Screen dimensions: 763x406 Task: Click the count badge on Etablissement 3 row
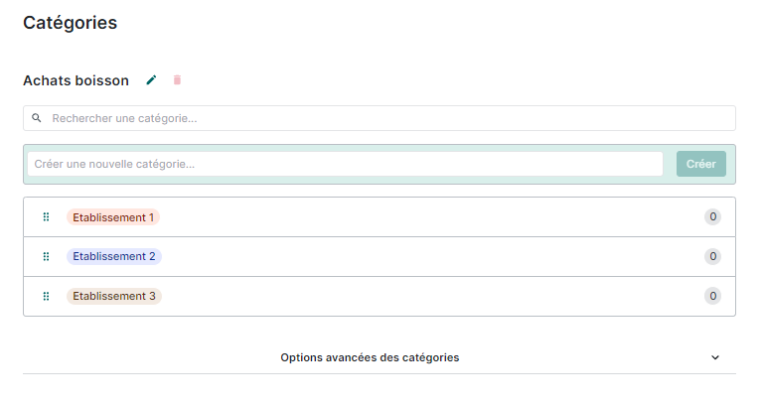pyautogui.click(x=712, y=296)
